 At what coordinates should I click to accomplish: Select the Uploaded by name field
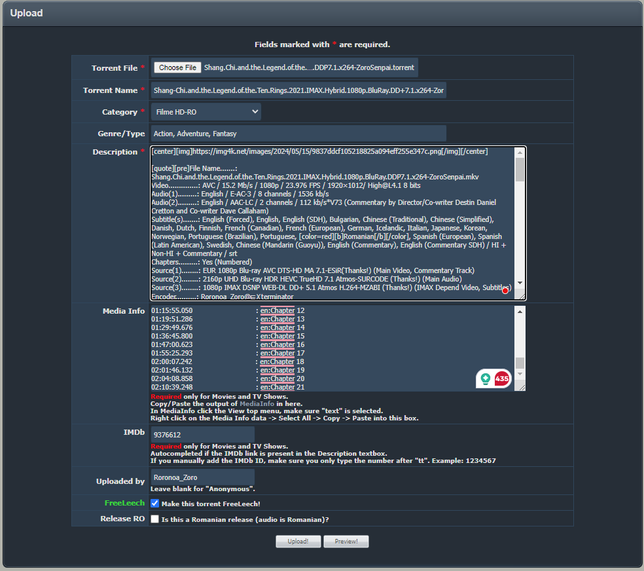coord(202,477)
